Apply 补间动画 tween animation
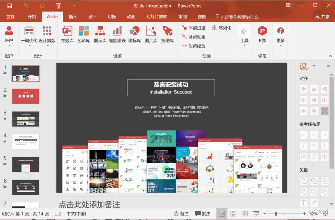Image resolution: width=335 pixels, height=220 pixels. point(194,37)
